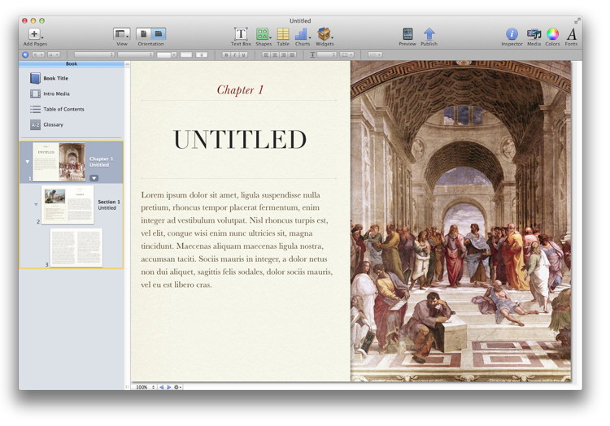610x426 pixels.
Task: Toggle the styles drawer blue button
Action: pyautogui.click(x=25, y=54)
